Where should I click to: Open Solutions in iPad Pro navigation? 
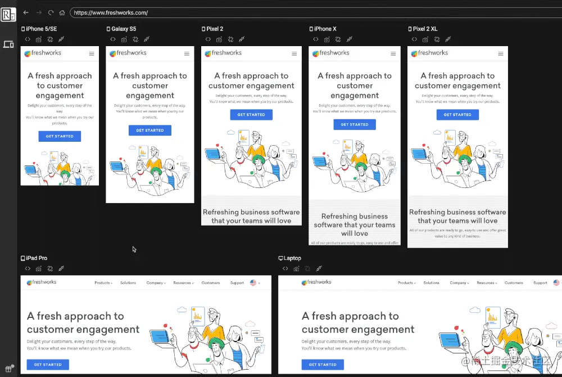(x=128, y=283)
